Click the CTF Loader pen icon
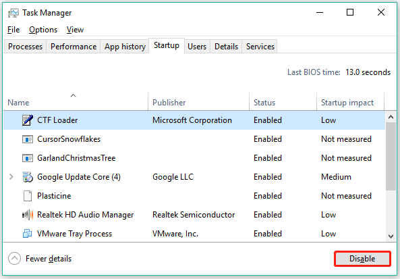This screenshot has height=279, width=400. coord(27,120)
